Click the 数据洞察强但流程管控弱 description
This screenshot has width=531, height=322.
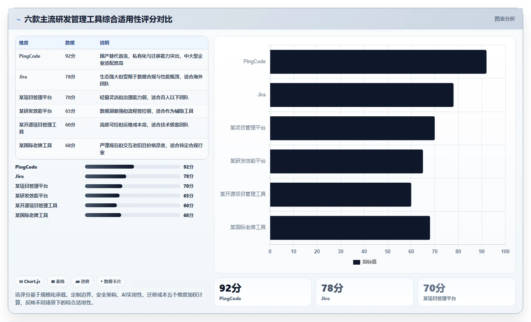tap(146, 111)
